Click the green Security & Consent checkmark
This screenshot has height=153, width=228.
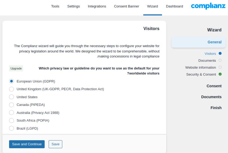(x=220, y=74)
